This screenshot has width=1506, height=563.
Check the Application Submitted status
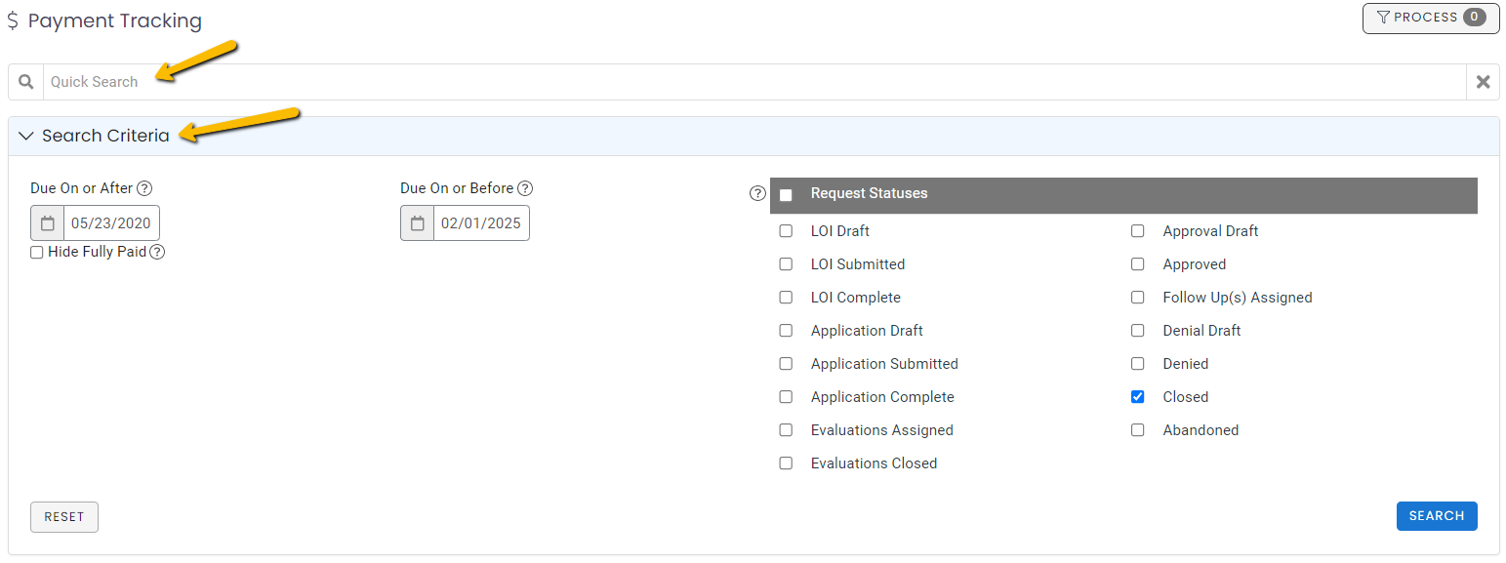(x=786, y=363)
